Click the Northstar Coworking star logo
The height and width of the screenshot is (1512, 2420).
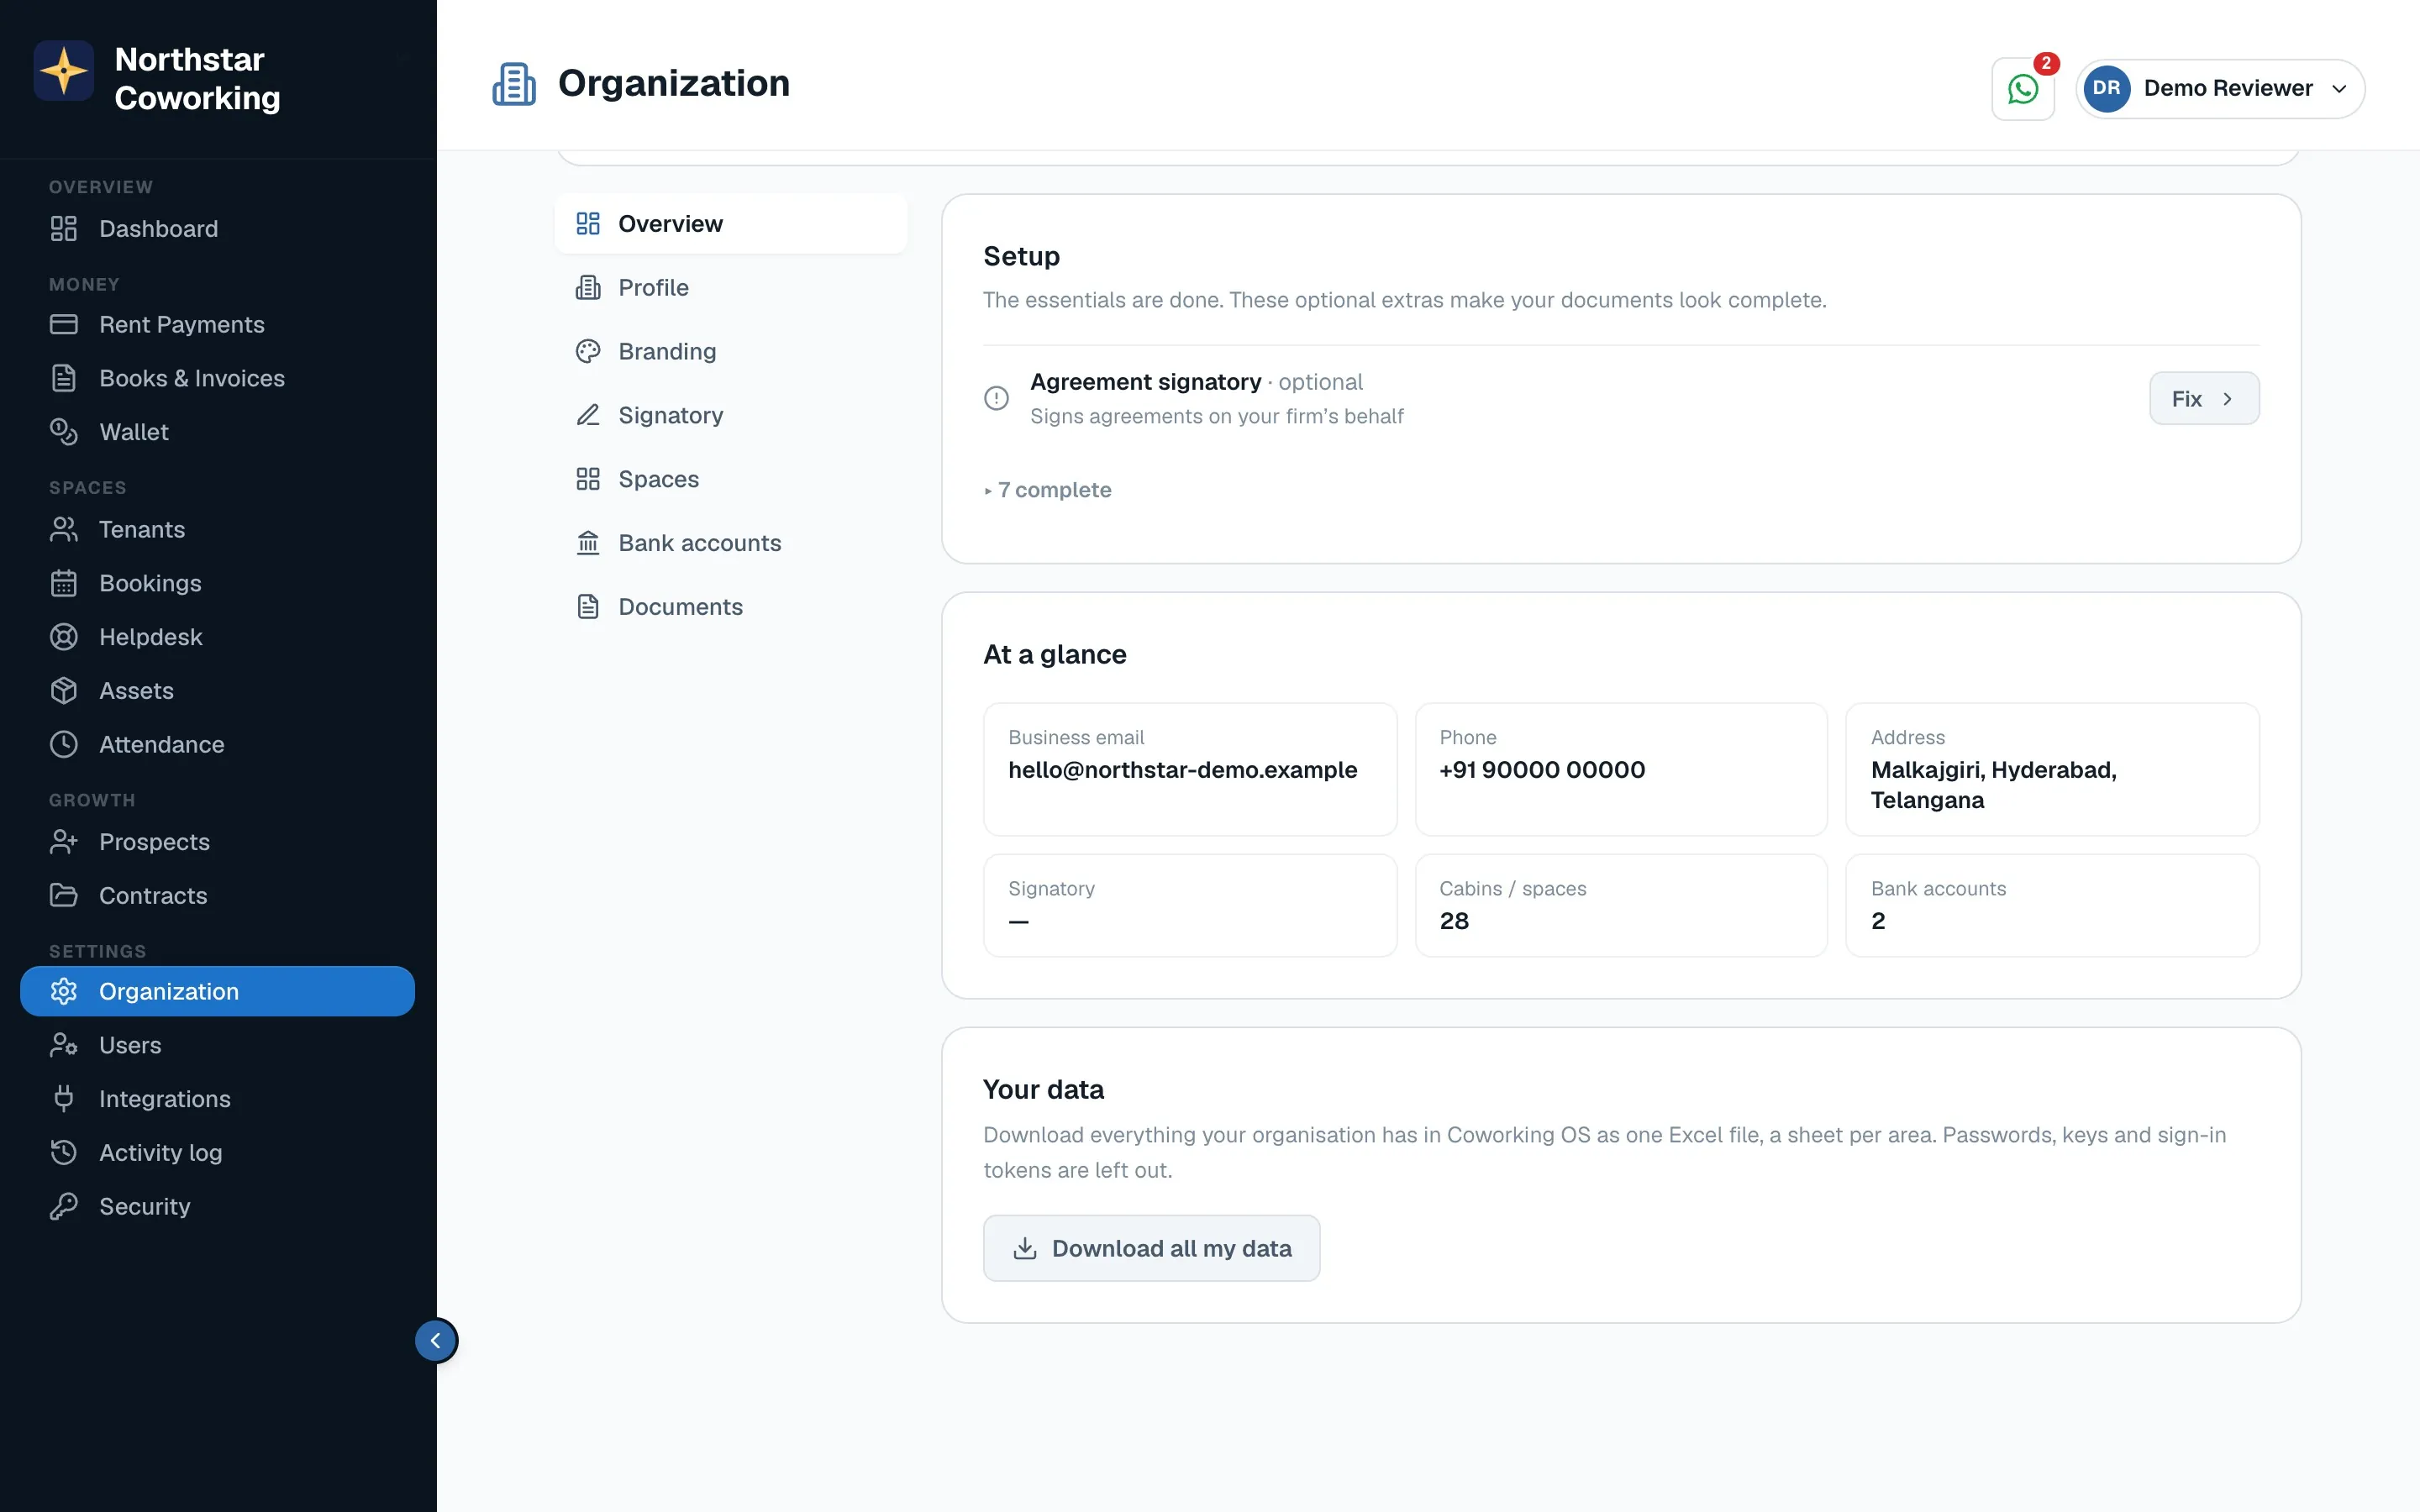pos(63,71)
